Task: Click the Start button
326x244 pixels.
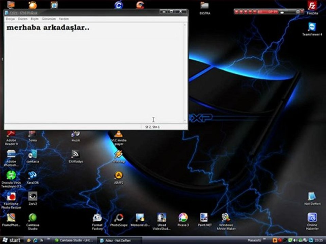Action: 12,240
